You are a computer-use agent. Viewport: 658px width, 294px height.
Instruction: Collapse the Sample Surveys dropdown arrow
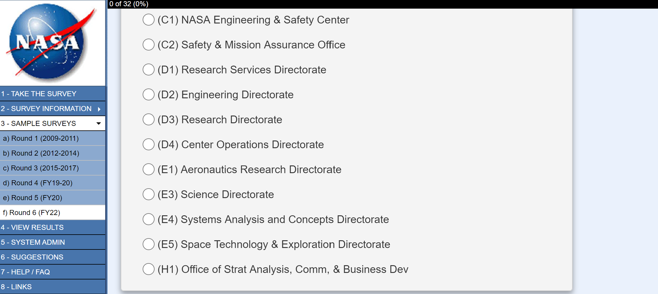pos(99,124)
